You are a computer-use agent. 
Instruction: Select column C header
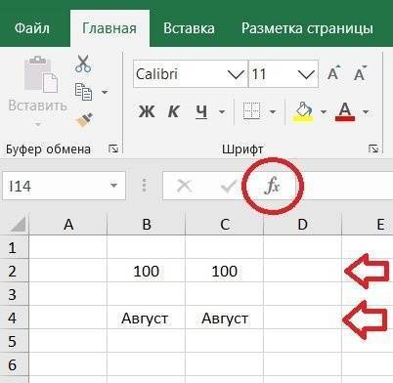pyautogui.click(x=225, y=224)
